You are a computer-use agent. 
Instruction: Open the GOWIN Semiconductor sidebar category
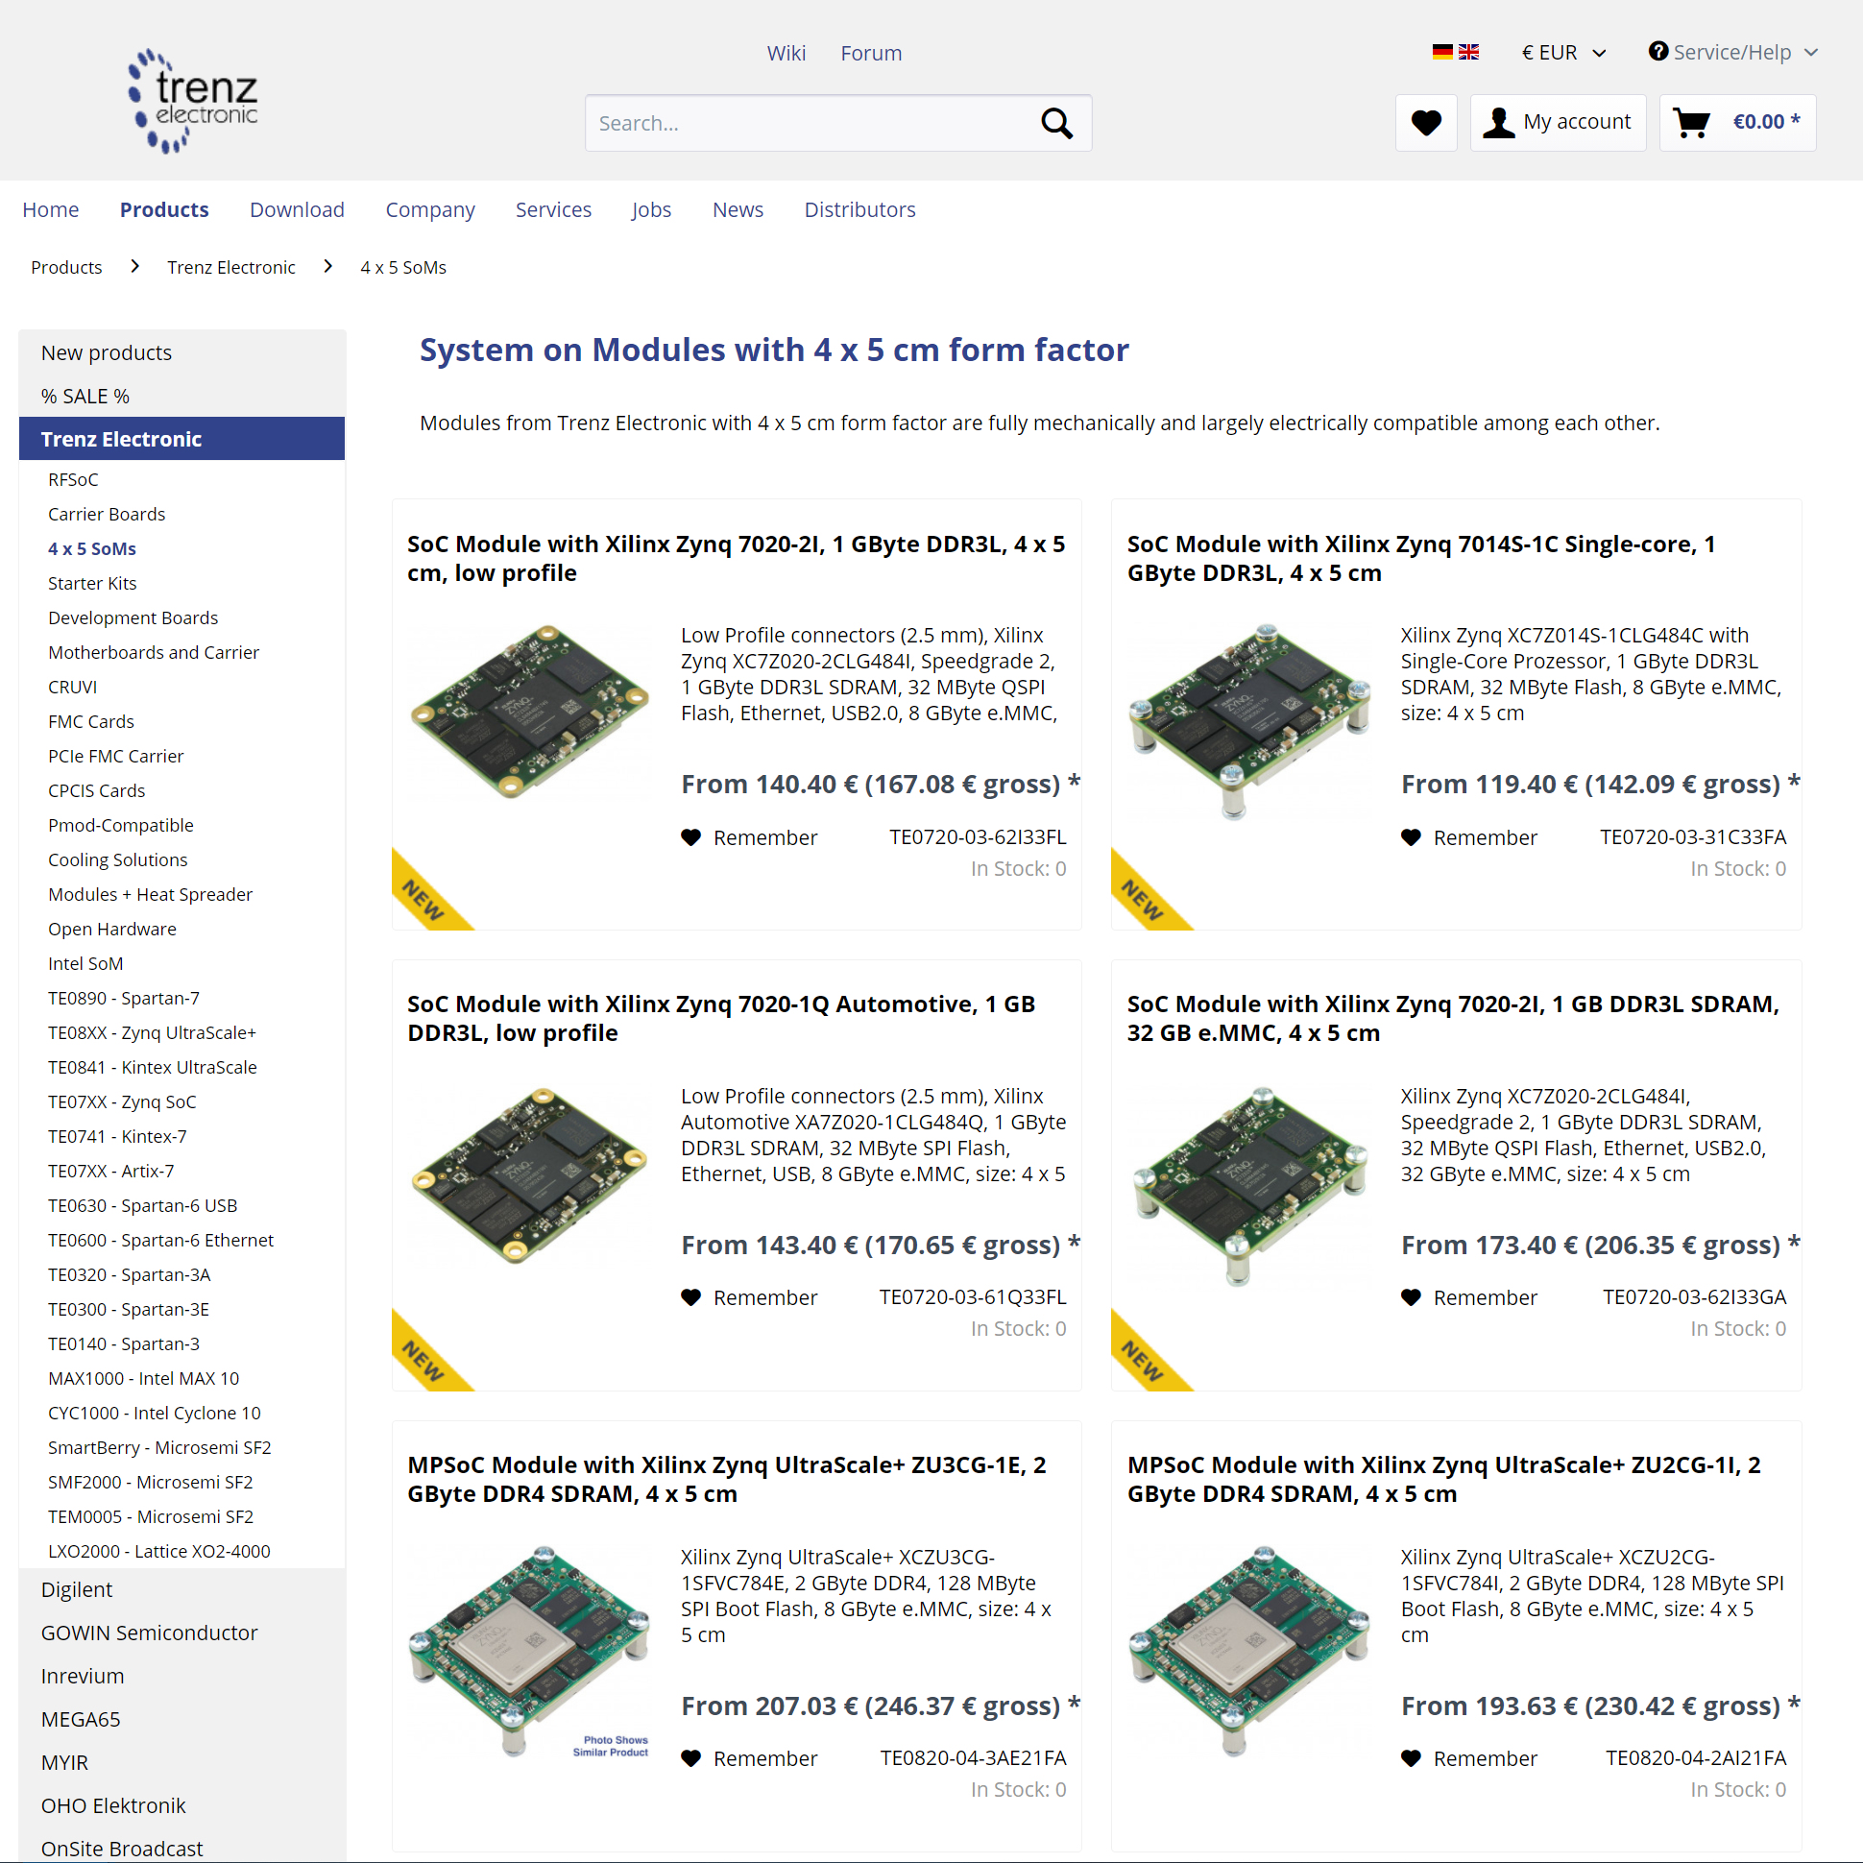[182, 1633]
